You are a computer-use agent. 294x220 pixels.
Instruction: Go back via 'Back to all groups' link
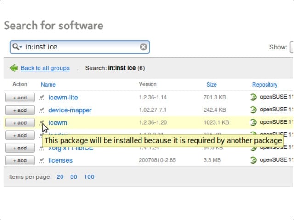click(45, 68)
